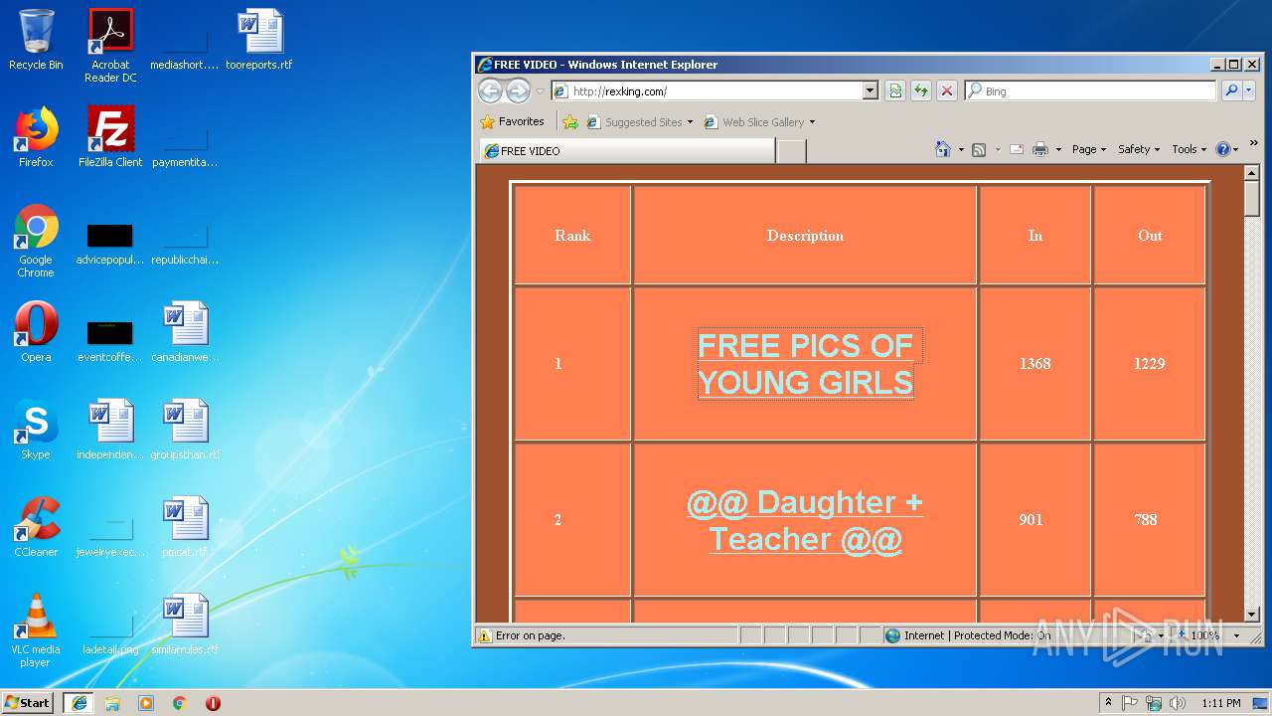
Task: Click the Rank column header cell
Action: click(x=572, y=236)
